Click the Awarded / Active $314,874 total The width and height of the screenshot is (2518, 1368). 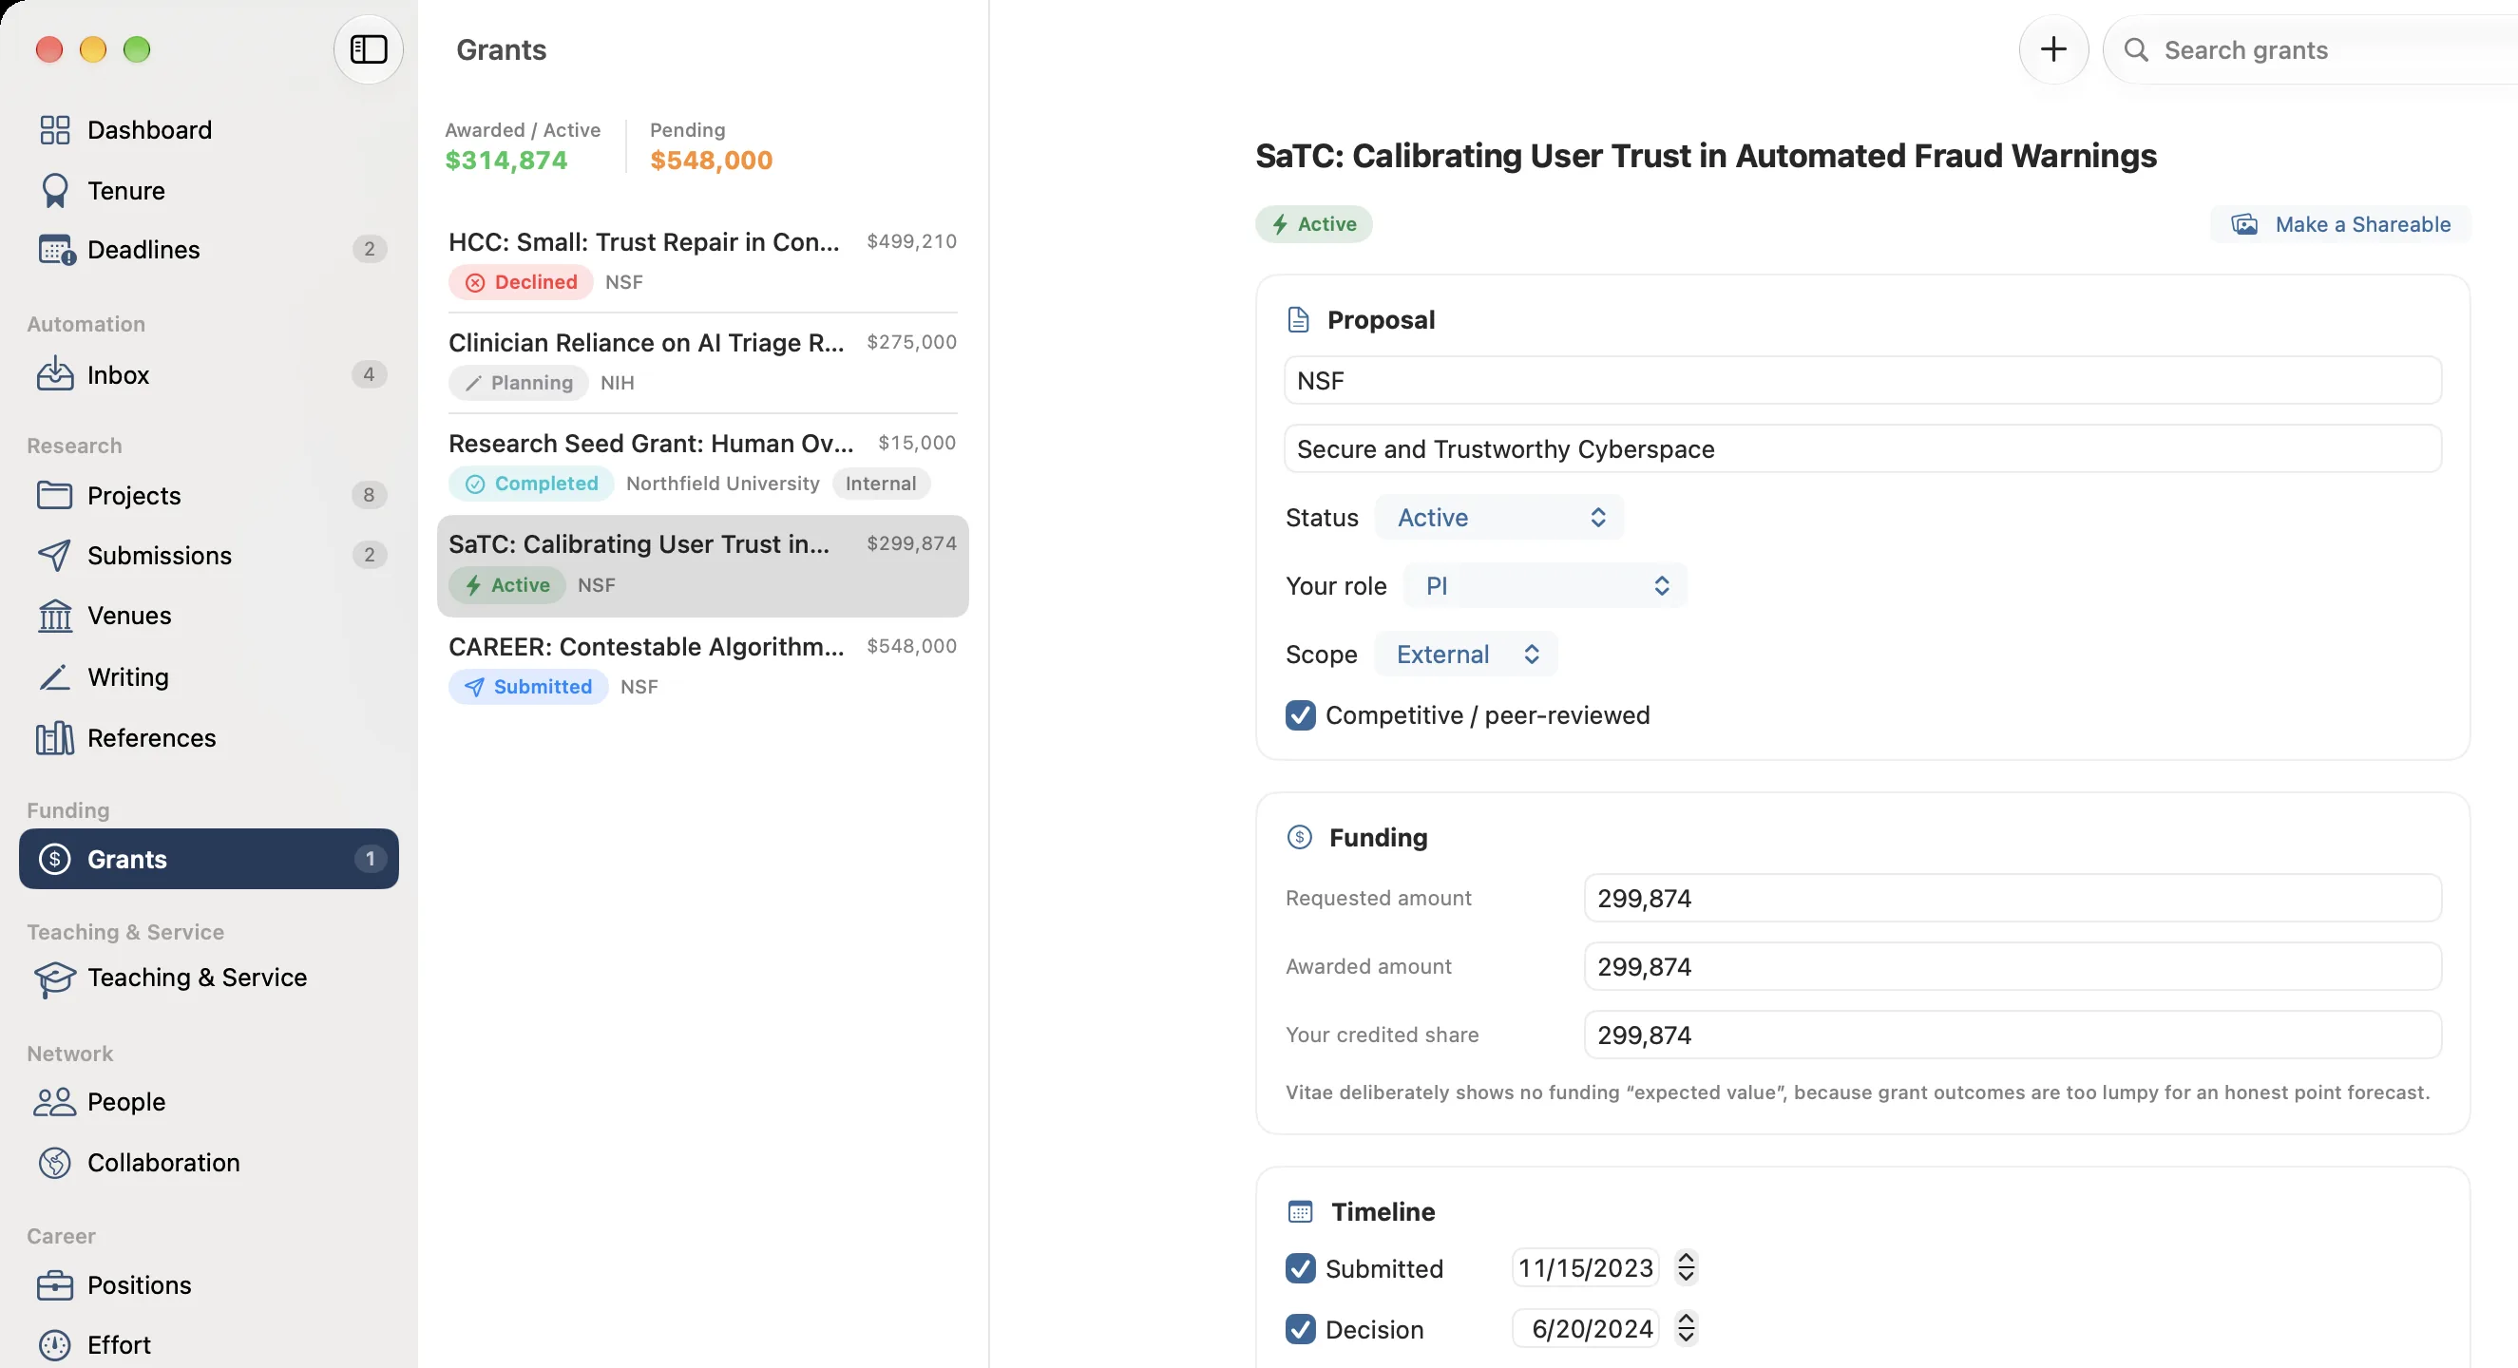click(x=523, y=146)
